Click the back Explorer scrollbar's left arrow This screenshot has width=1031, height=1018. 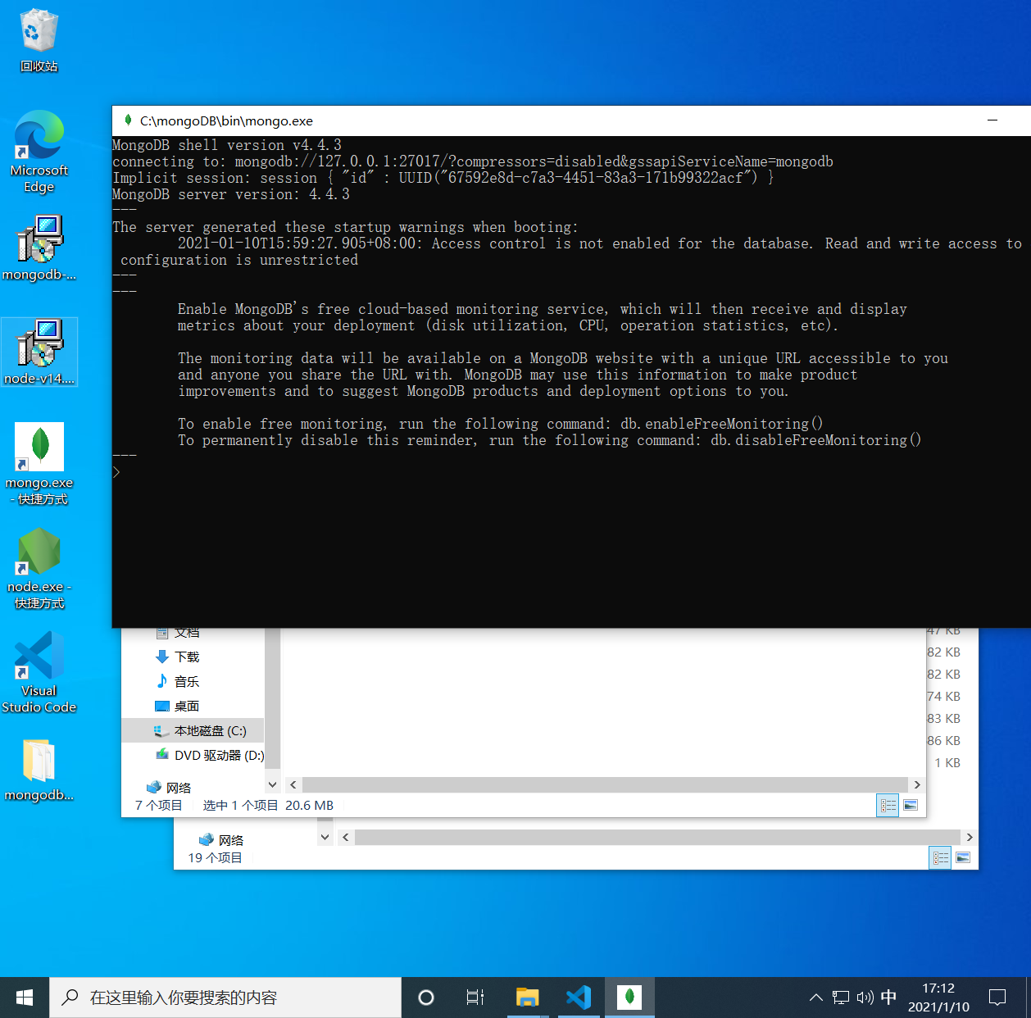[346, 837]
